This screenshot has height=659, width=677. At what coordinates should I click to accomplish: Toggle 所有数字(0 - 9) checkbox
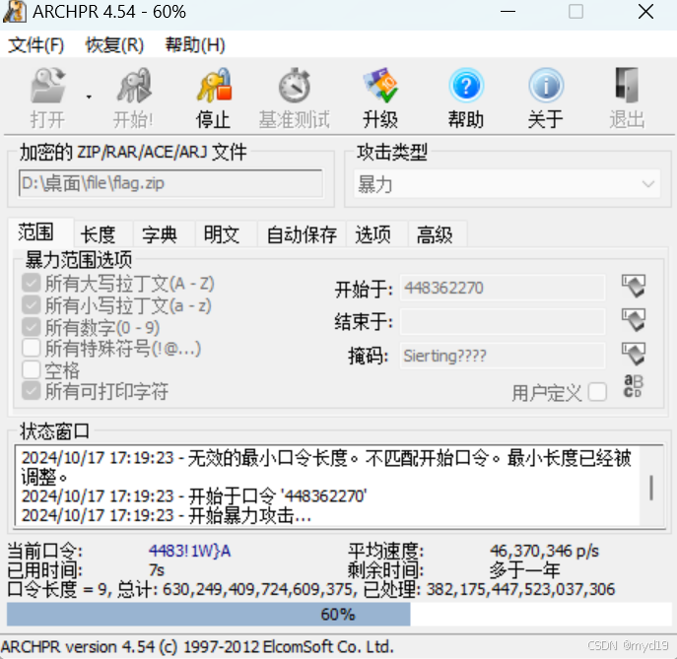pos(32,327)
